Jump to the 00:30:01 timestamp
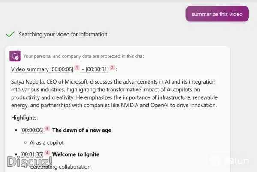 [97, 69]
